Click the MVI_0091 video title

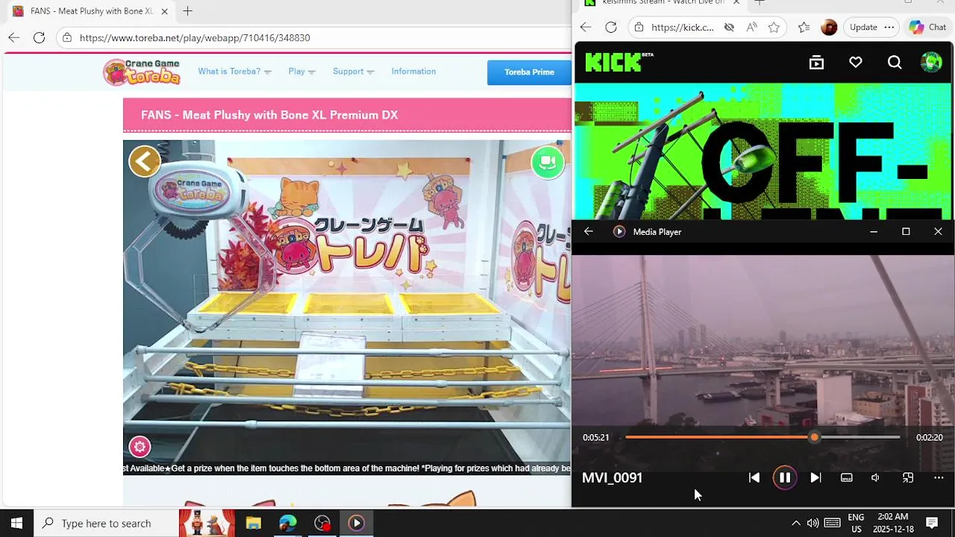(612, 478)
